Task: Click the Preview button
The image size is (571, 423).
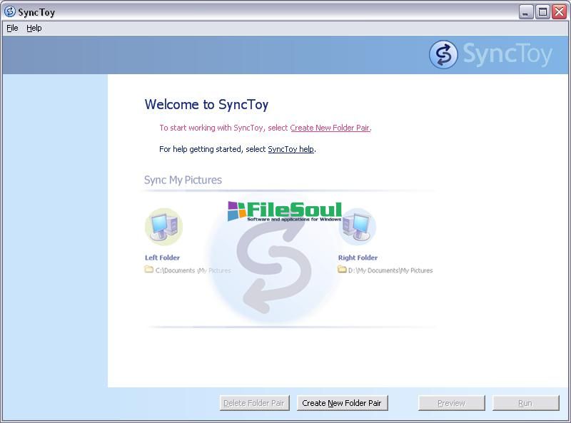Action: [x=452, y=403]
